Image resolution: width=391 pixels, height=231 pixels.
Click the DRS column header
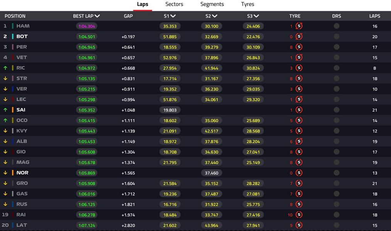(337, 16)
